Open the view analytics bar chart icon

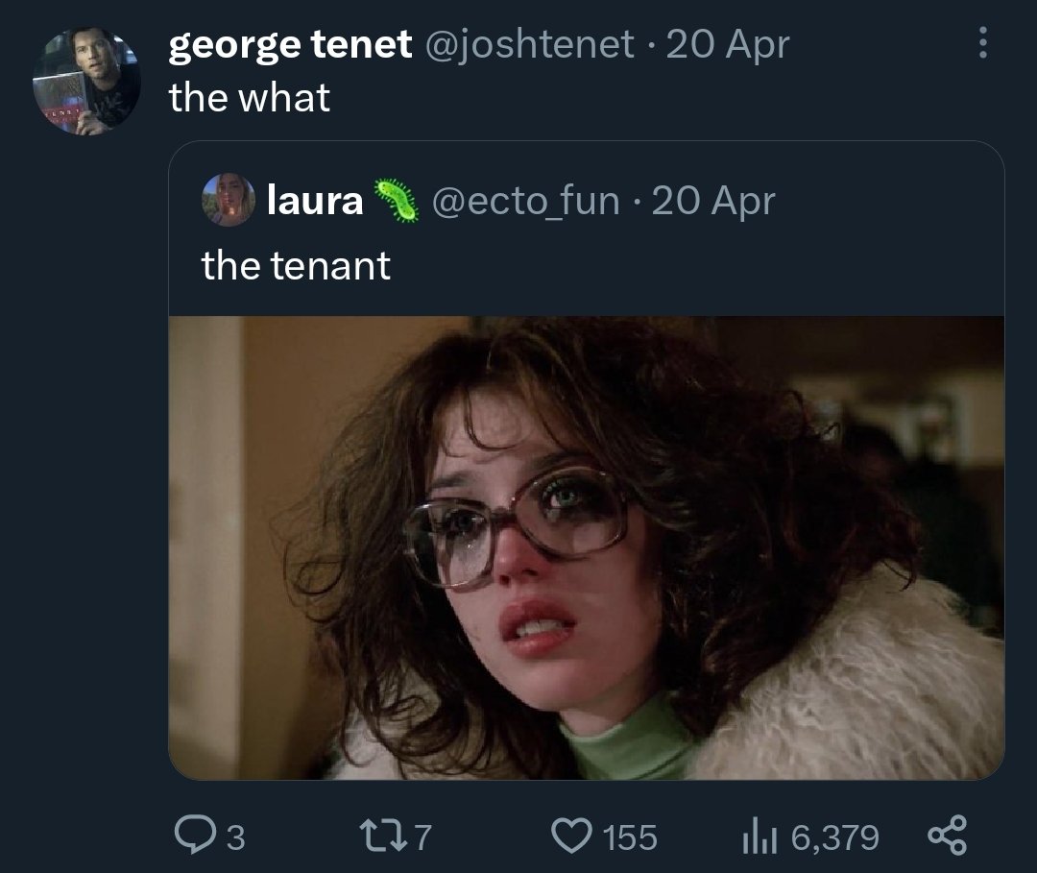[760, 836]
